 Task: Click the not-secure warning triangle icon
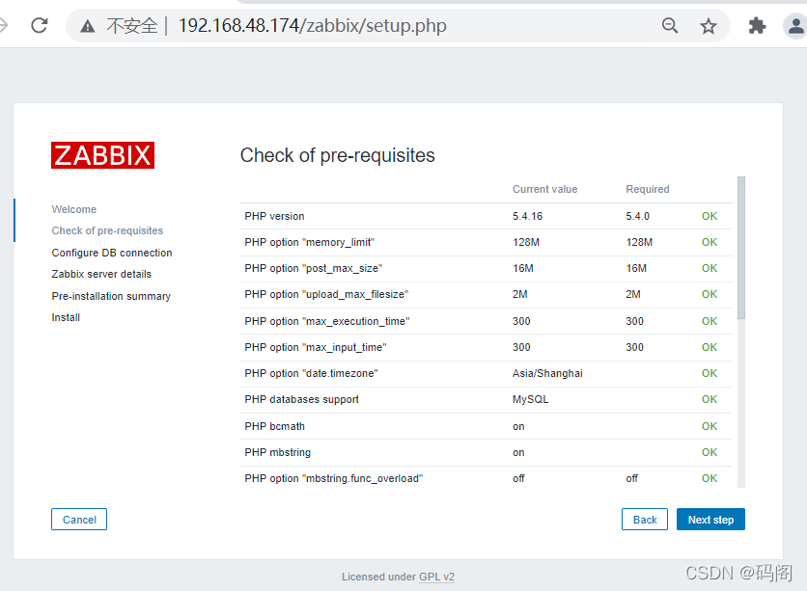[x=88, y=26]
